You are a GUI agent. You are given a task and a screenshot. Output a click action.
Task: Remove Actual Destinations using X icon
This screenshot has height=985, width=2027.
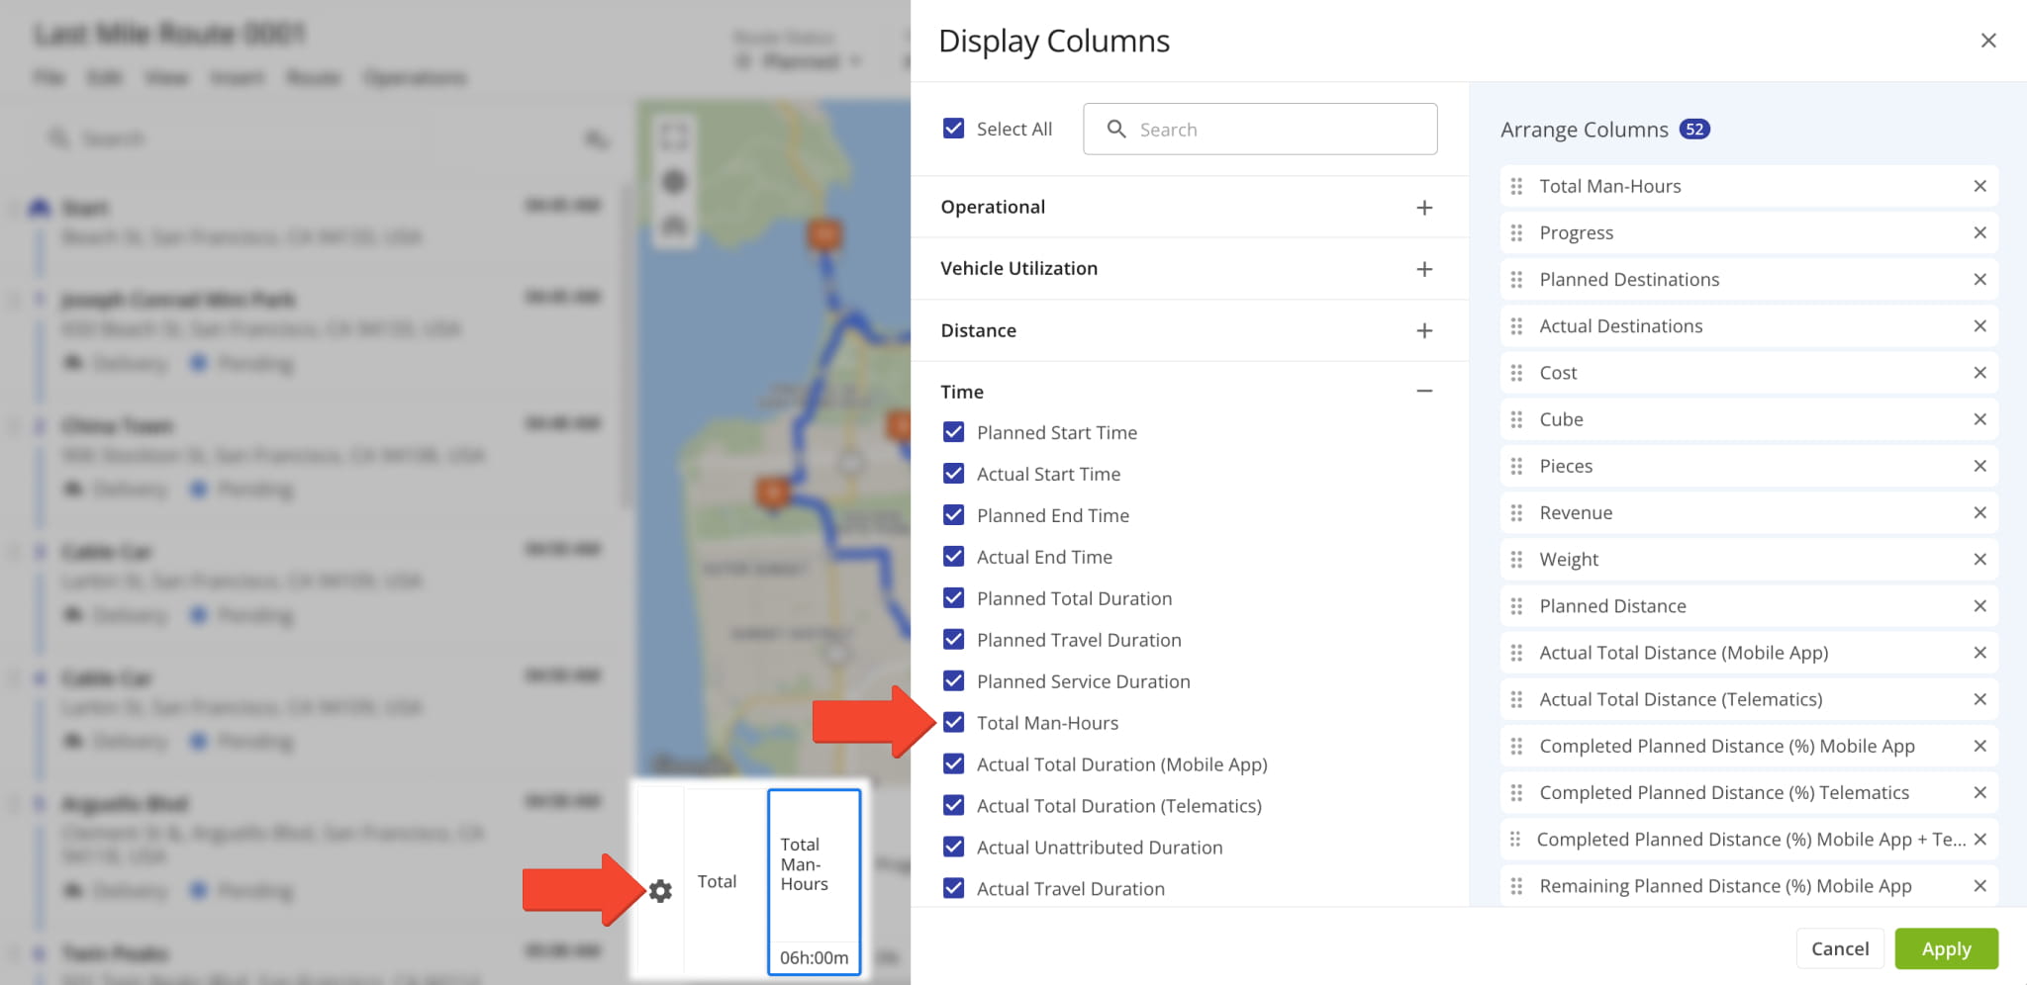1979,326
